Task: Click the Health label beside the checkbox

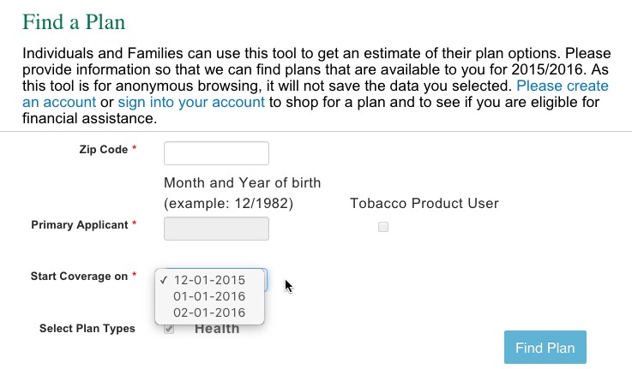Action: point(217,330)
